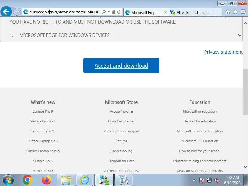Click the Edge favicon in address bar
This screenshot has width=248, height=186.
tap(26, 12)
